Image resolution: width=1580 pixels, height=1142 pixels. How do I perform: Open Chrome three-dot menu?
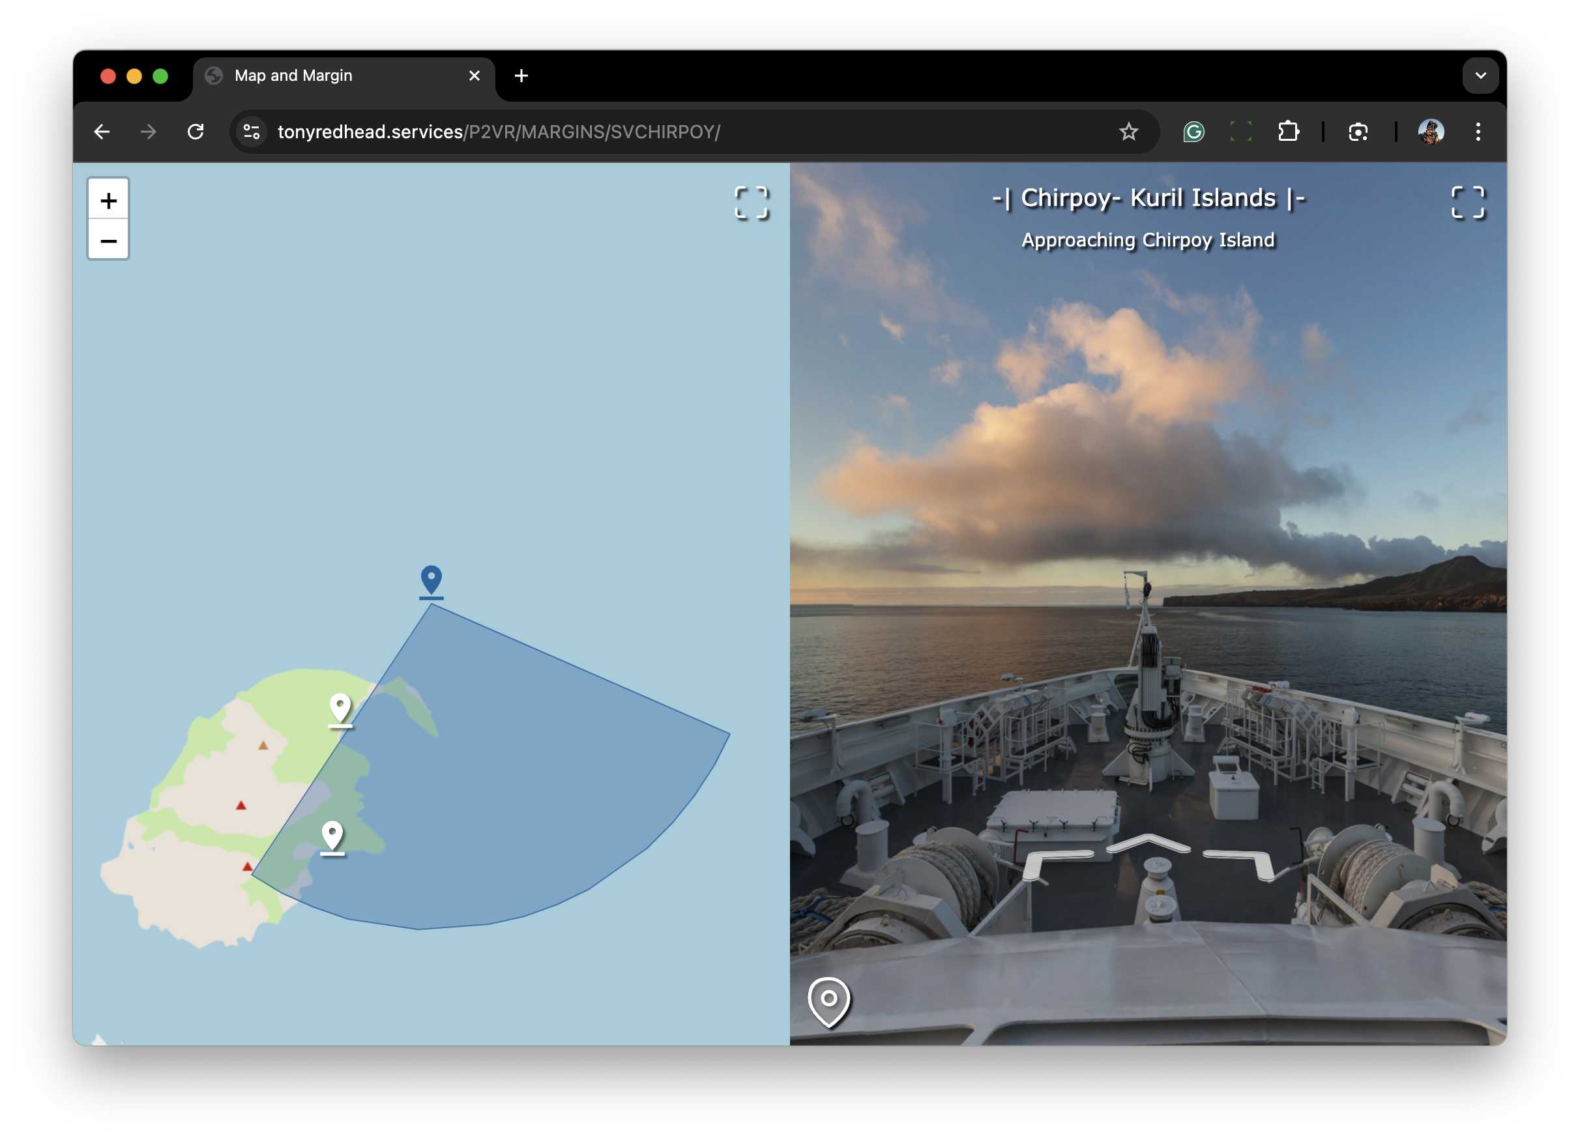pyautogui.click(x=1478, y=132)
